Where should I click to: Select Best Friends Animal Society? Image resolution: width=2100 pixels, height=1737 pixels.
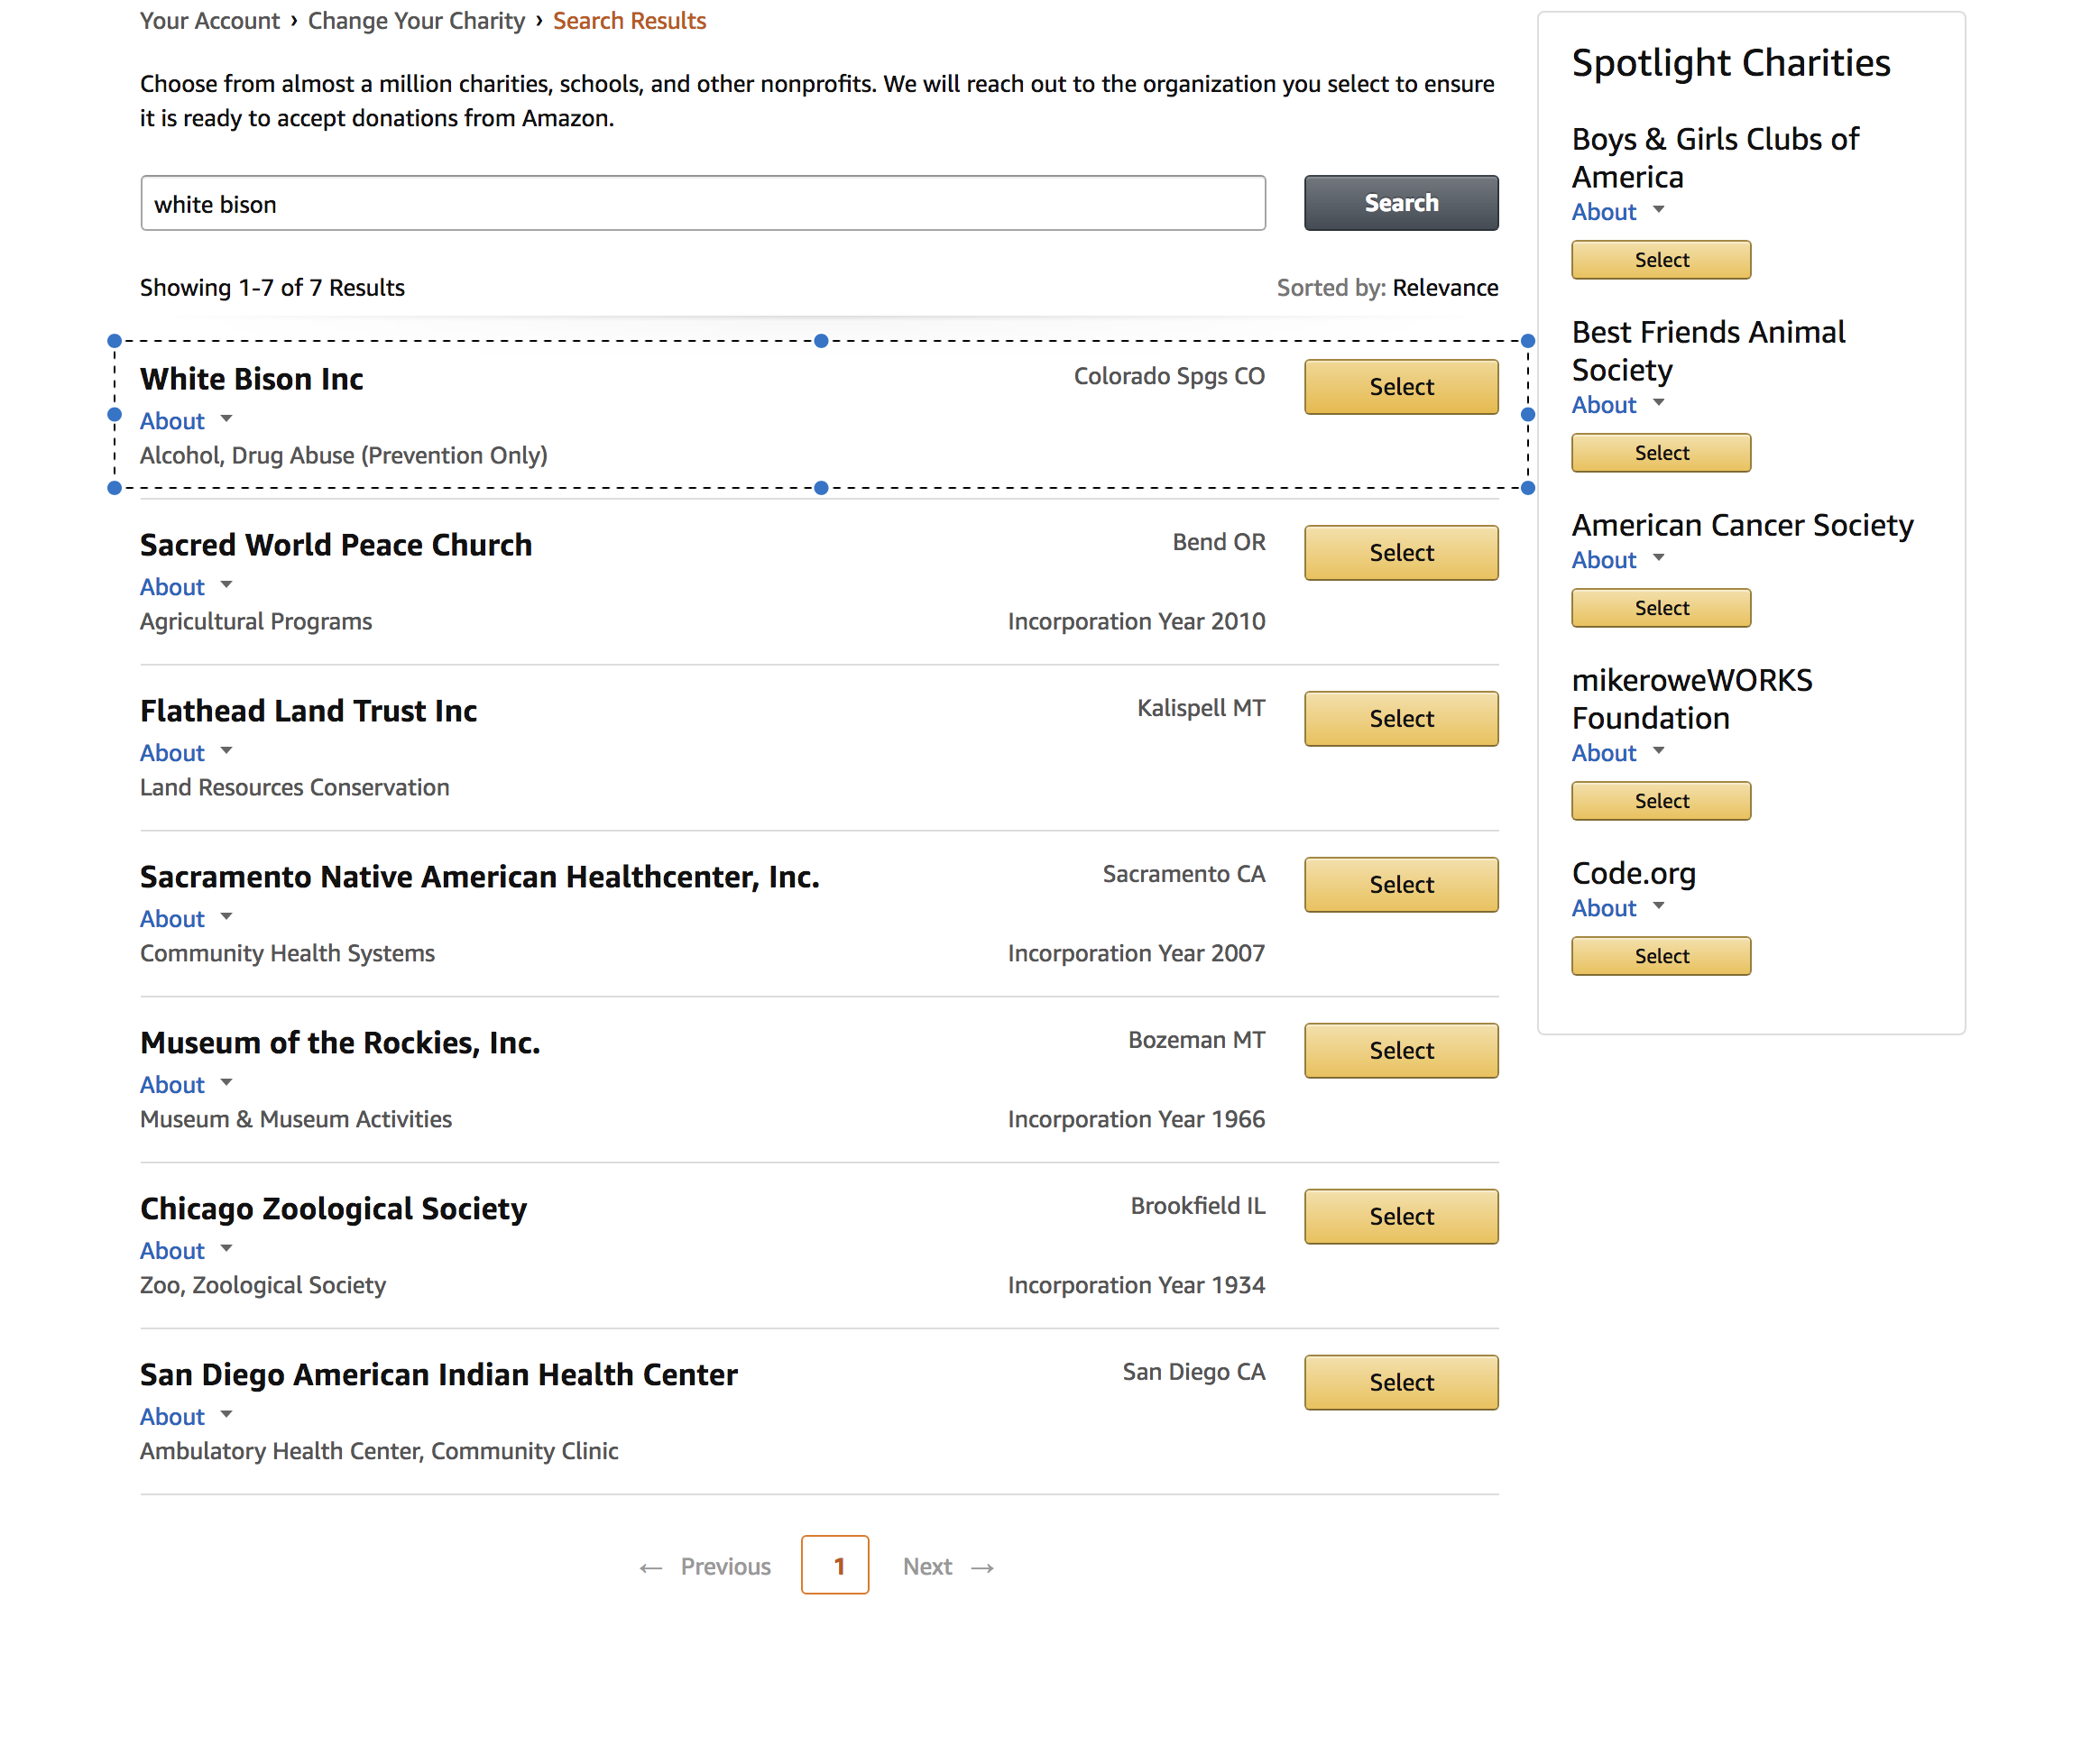(x=1660, y=453)
